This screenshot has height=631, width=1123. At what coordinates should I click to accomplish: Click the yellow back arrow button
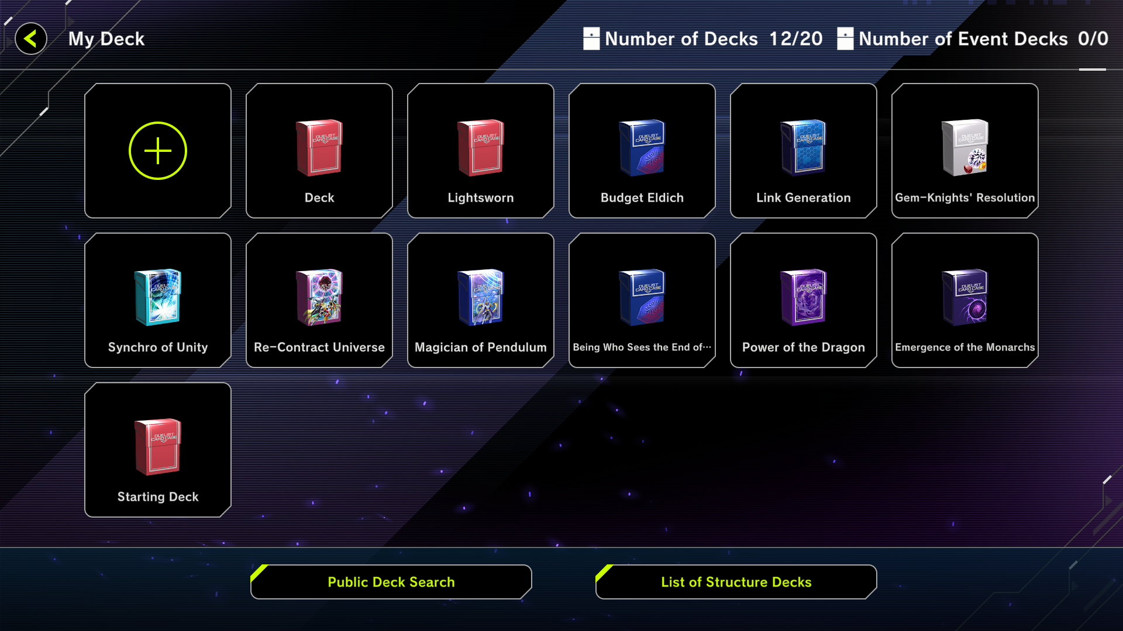(31, 39)
